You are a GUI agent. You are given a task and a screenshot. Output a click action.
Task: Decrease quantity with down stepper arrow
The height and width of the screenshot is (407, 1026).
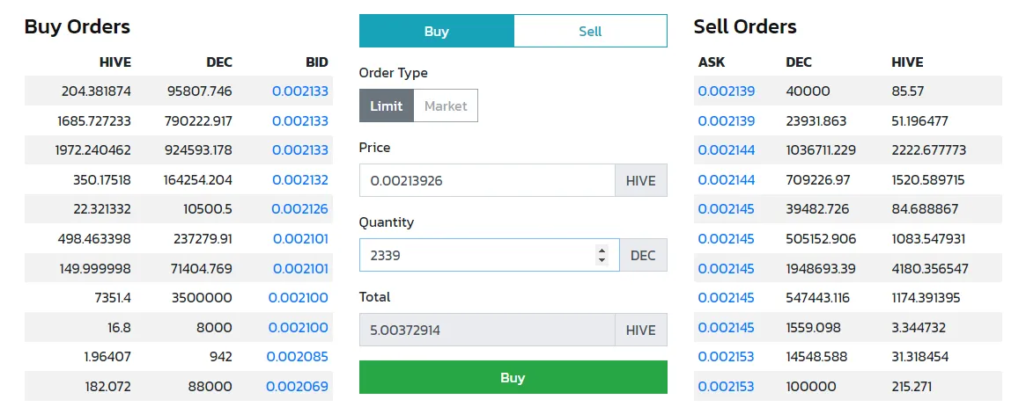point(602,260)
